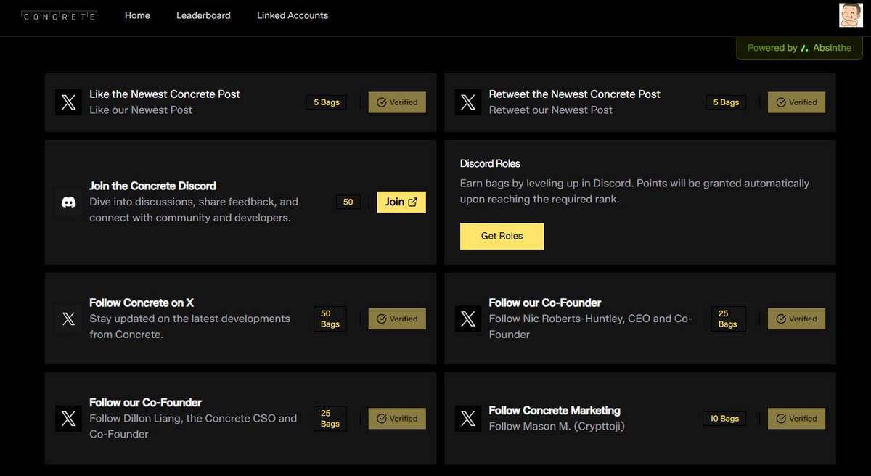
Task: Click Verified button for Retweet the Newest Concrete Post
Action: coord(797,102)
